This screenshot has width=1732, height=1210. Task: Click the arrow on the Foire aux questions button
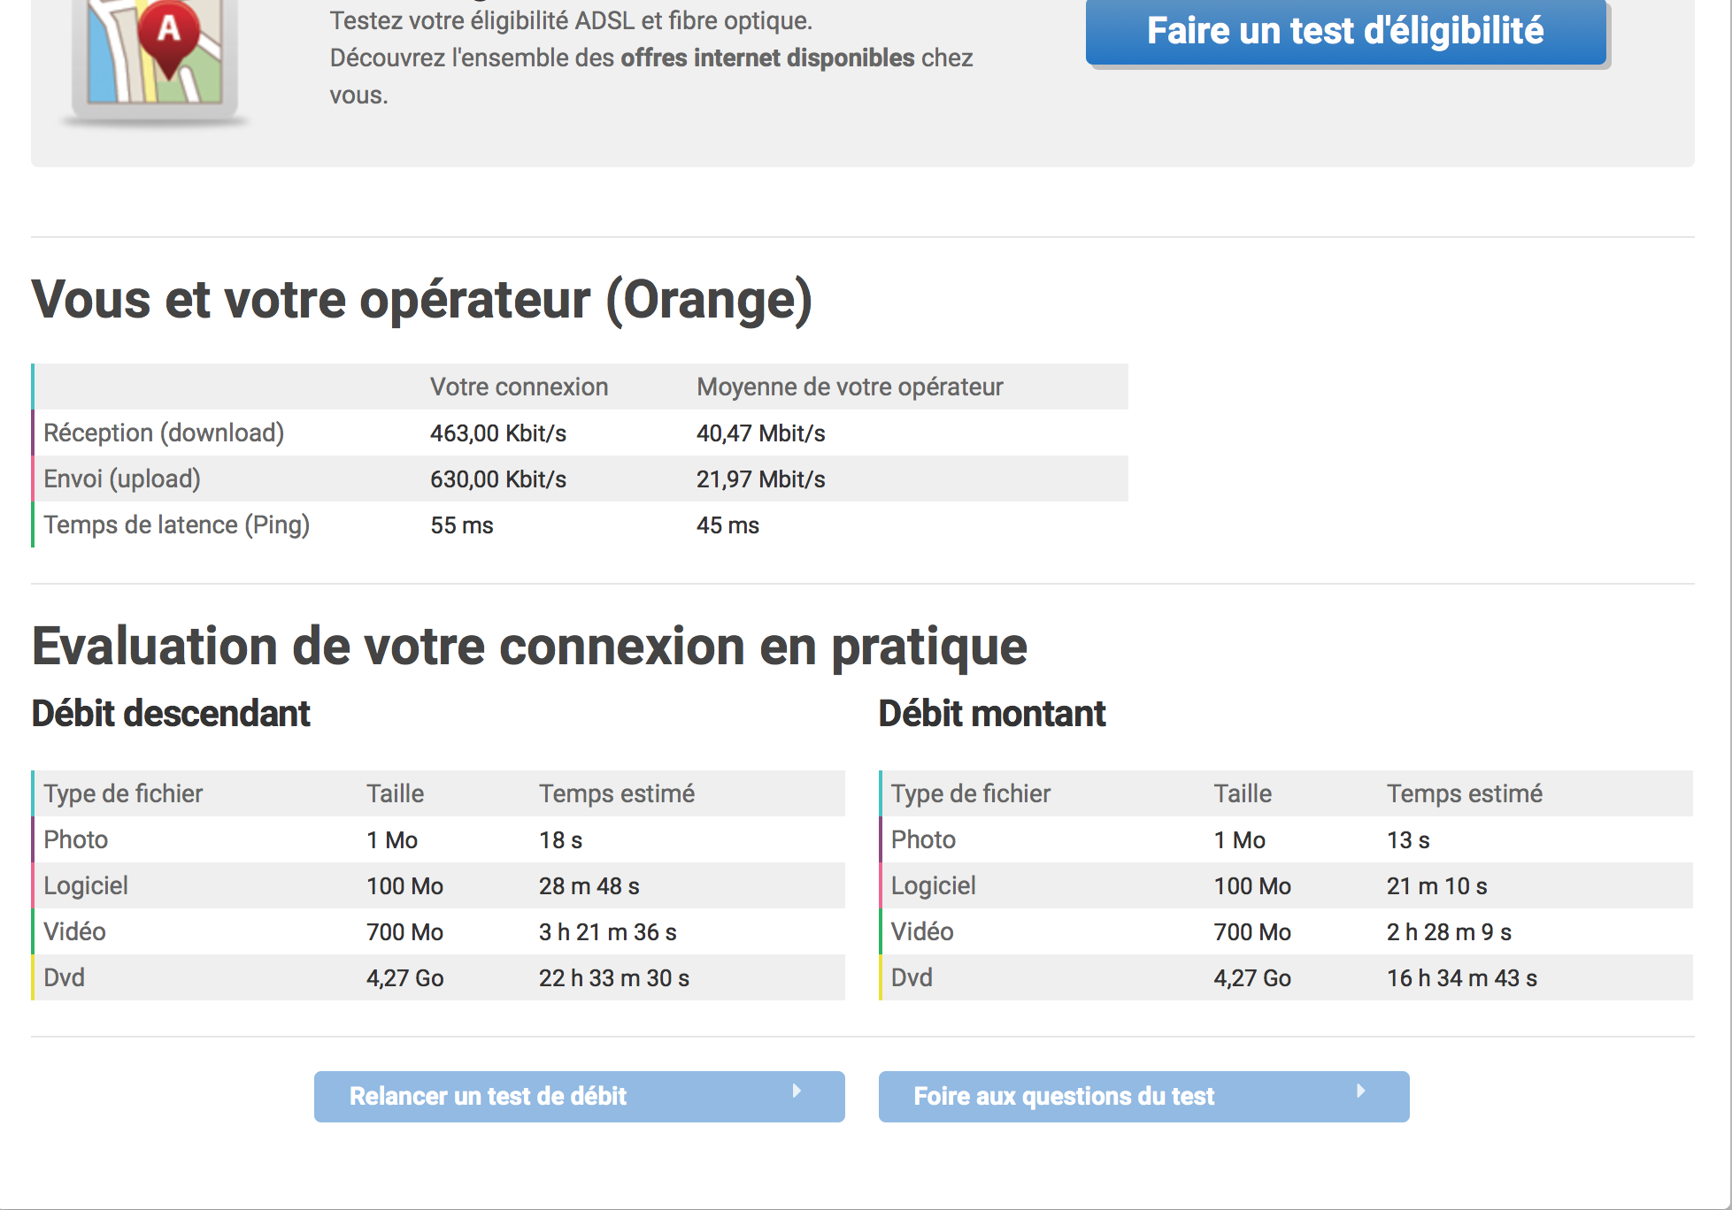1360,1091
